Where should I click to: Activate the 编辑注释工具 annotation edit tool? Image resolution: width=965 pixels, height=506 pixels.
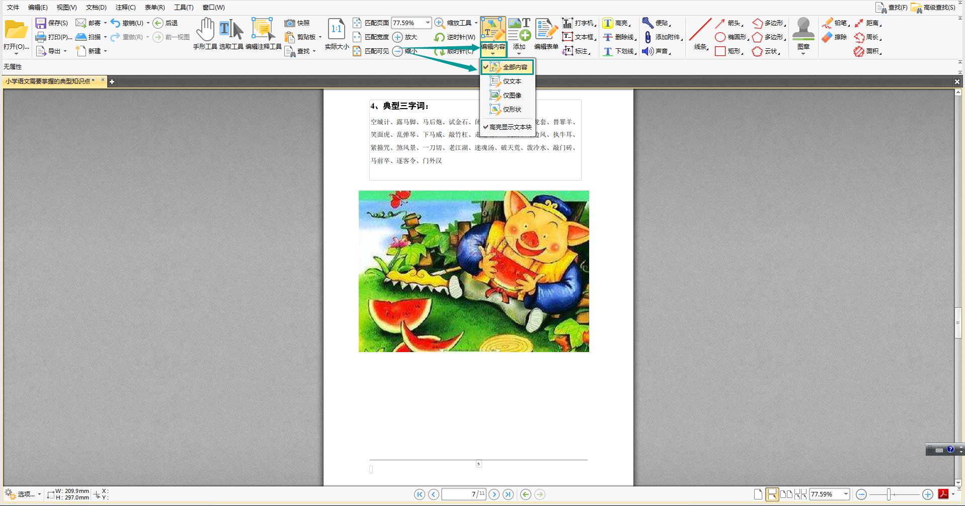point(263,34)
